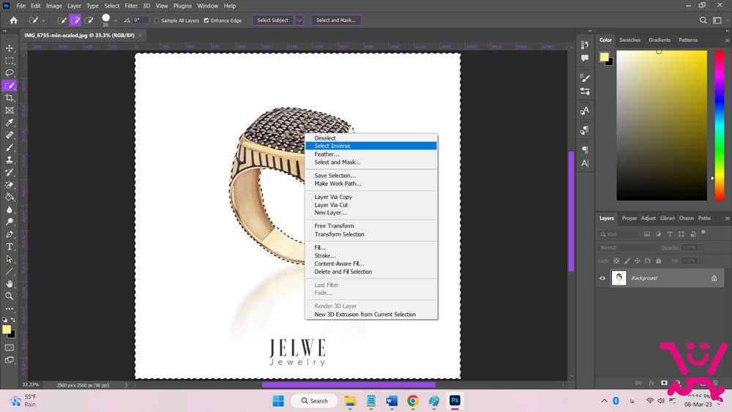Open the Normal blend mode dropdown
The width and height of the screenshot is (732, 412).
[x=627, y=248]
